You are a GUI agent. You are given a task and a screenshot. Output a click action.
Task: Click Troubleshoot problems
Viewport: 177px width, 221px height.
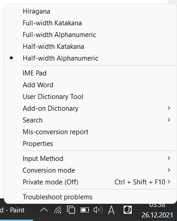point(90,197)
